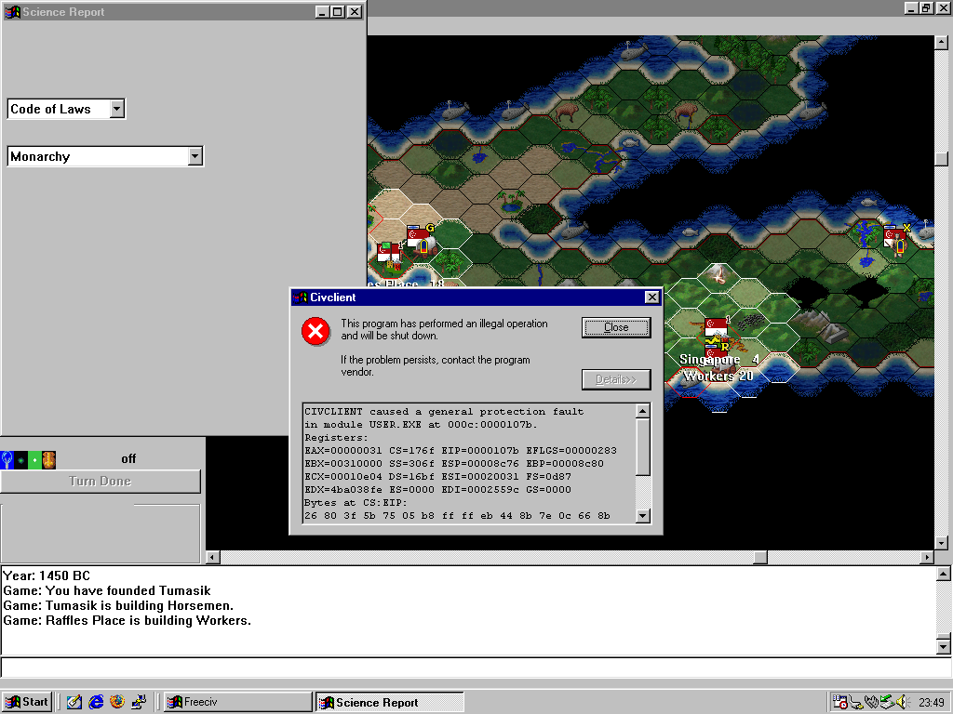
Task: Click the map vertical scrollbar down arrow
Action: 941,543
